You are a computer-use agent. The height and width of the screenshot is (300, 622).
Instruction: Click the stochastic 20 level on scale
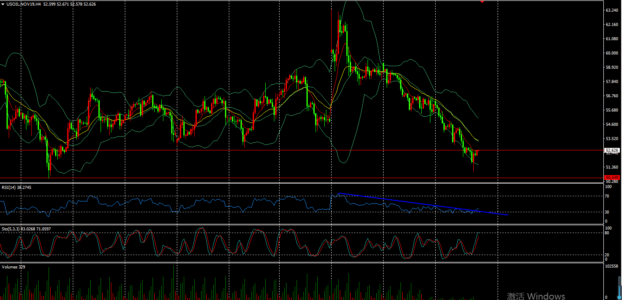tap(608, 255)
